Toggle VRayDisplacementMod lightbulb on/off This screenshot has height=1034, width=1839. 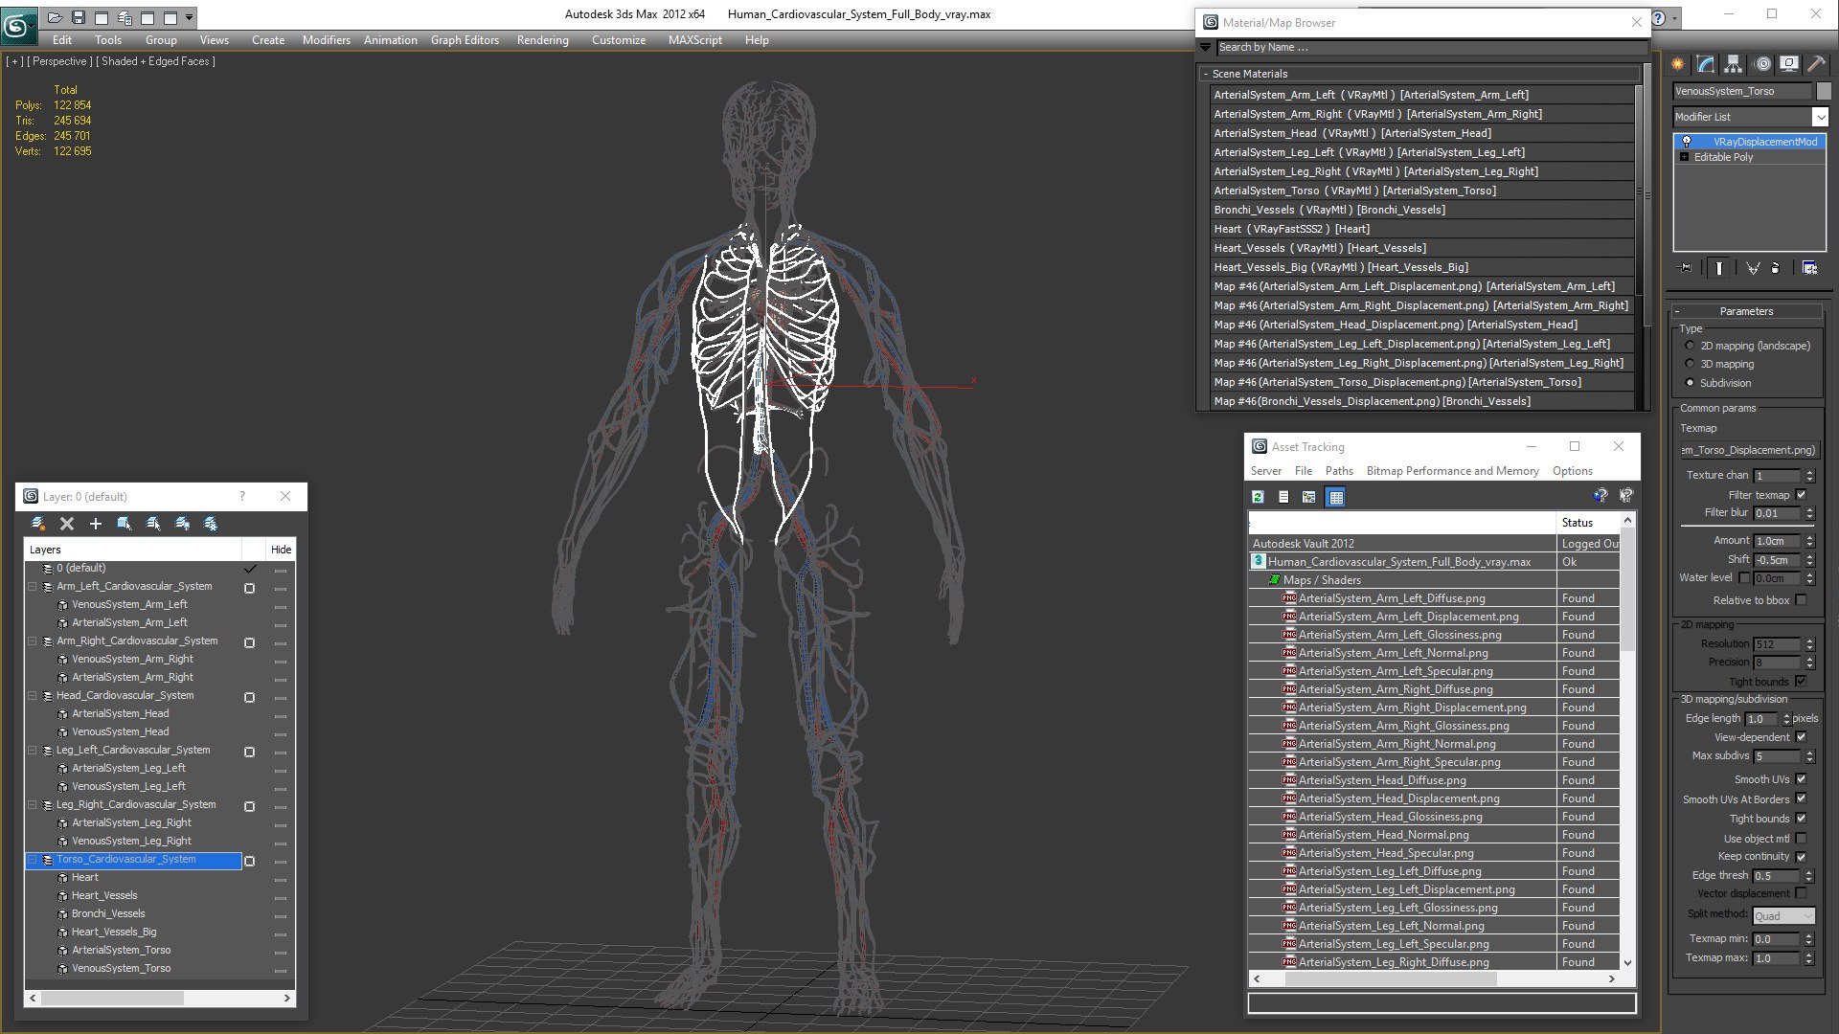point(1687,142)
